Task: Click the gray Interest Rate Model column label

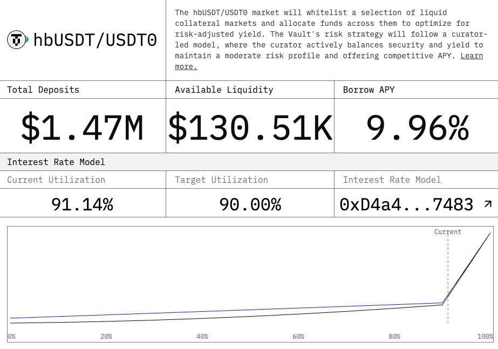Action: (x=392, y=180)
